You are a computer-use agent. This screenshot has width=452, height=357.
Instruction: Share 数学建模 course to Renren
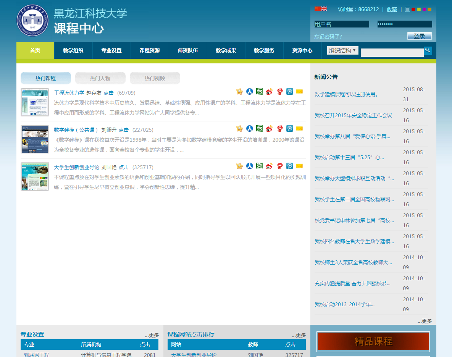pos(250,129)
